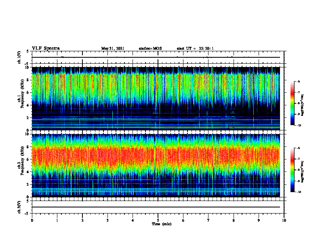Click the "ch.1(V)" axis label
The width and height of the screenshot is (320, 247).
[19, 57]
